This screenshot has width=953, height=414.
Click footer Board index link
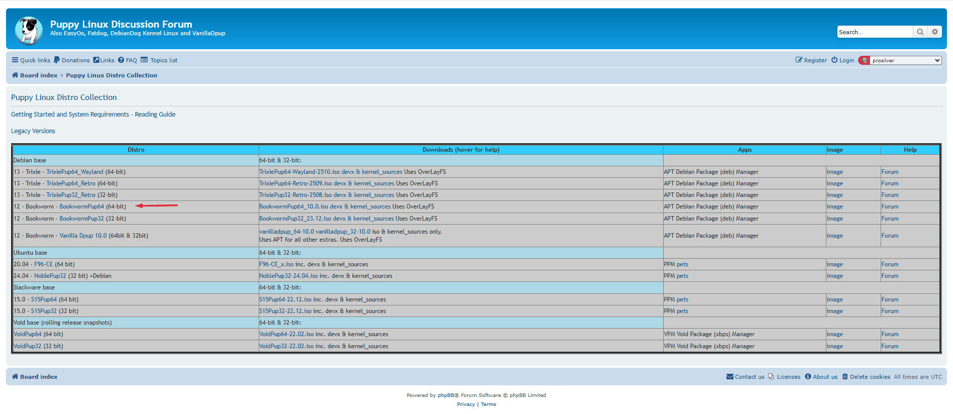pyautogui.click(x=35, y=377)
